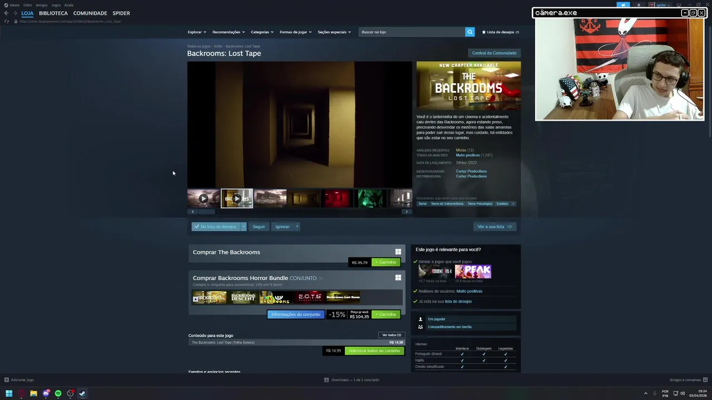
Task: Select the green creature screenshot thumbnail
Action: coord(371,198)
